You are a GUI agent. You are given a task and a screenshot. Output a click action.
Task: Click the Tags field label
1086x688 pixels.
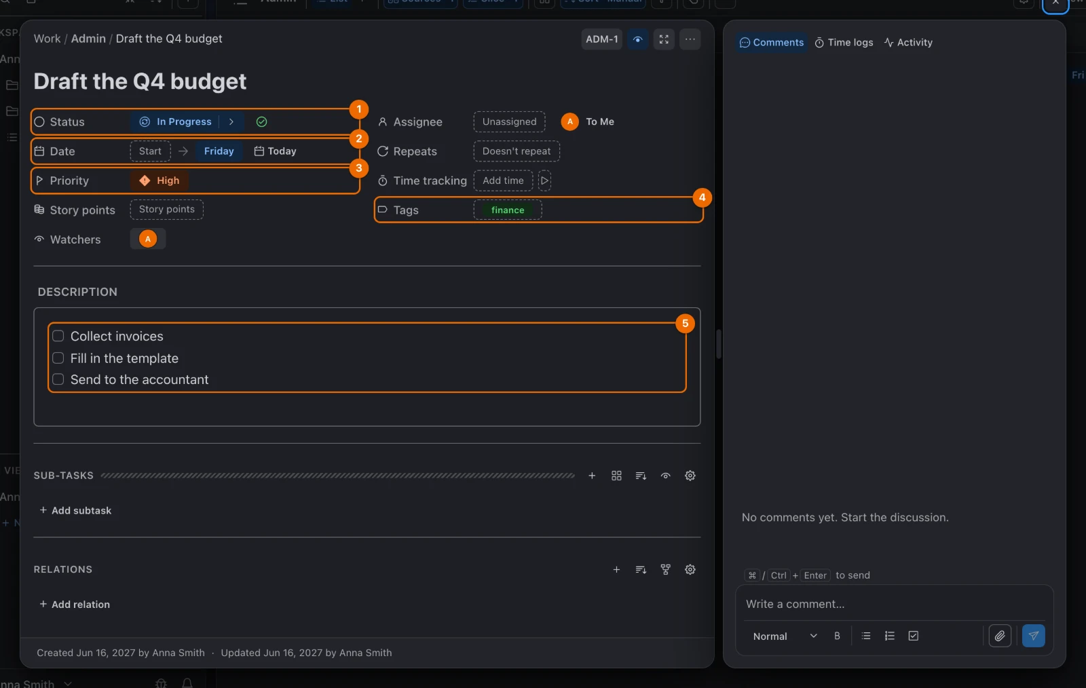pos(406,210)
